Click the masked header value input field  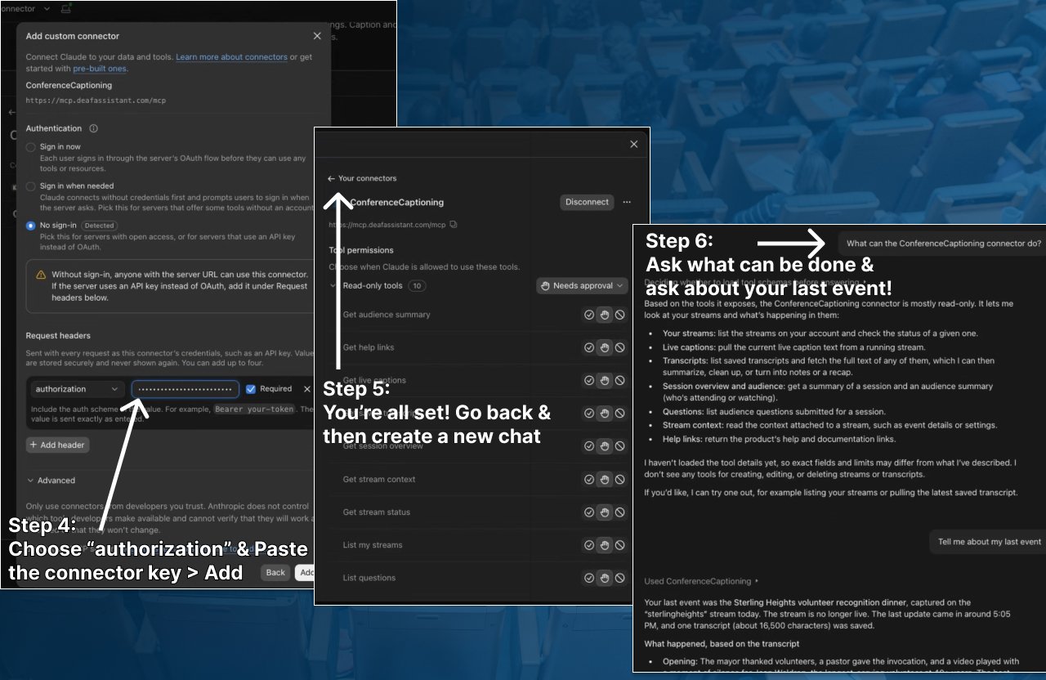click(x=186, y=389)
